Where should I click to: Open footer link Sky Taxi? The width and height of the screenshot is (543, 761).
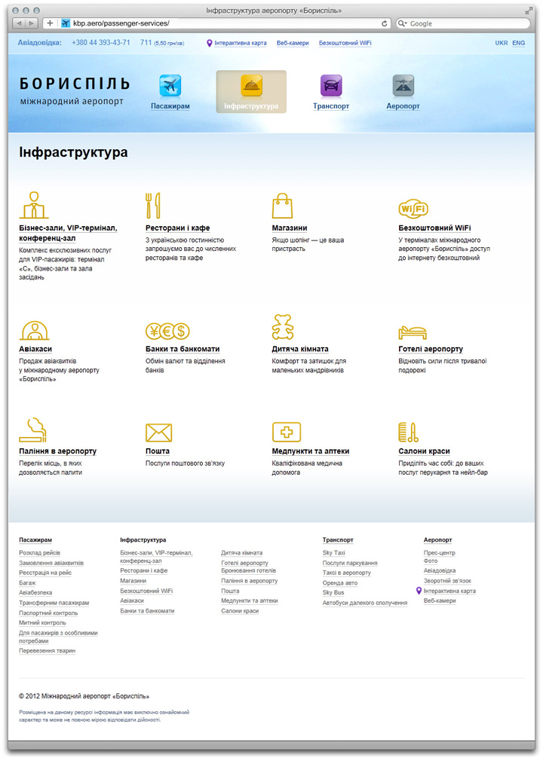click(333, 553)
